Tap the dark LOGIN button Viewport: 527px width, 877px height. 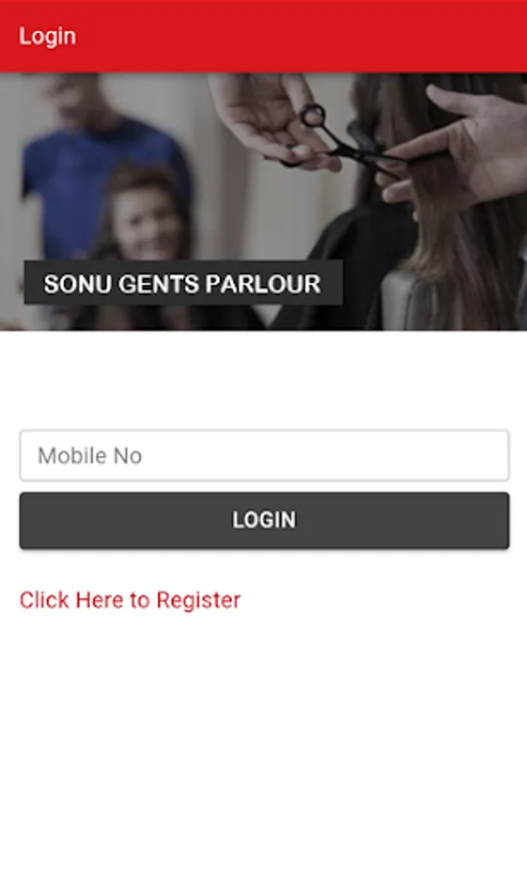264,520
